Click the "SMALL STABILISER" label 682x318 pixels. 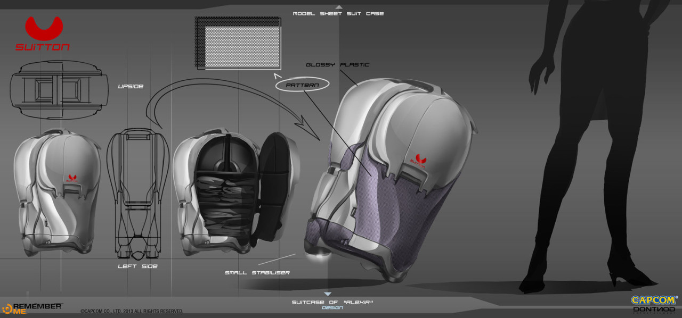(257, 273)
